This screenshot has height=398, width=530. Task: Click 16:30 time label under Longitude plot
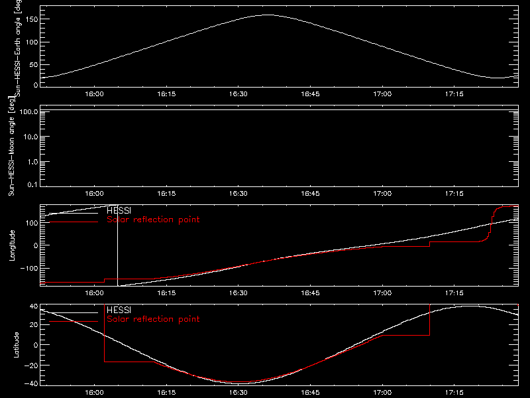[x=238, y=293]
